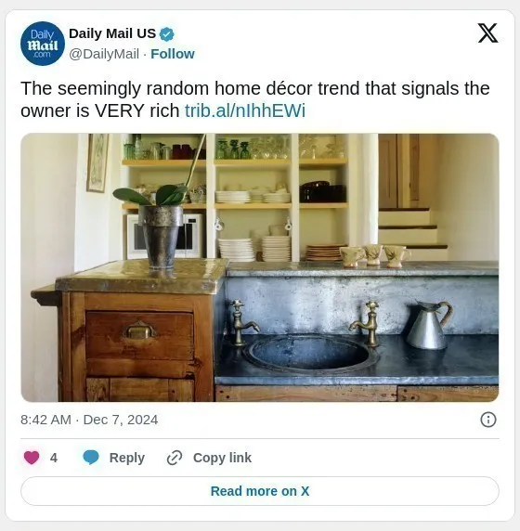Click the metal pitcher in the photo
This screenshot has height=531, width=520.
(429, 324)
